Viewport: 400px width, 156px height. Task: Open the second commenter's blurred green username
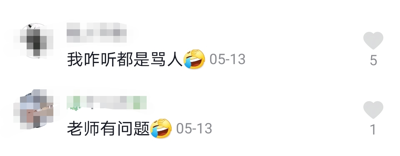(107, 103)
